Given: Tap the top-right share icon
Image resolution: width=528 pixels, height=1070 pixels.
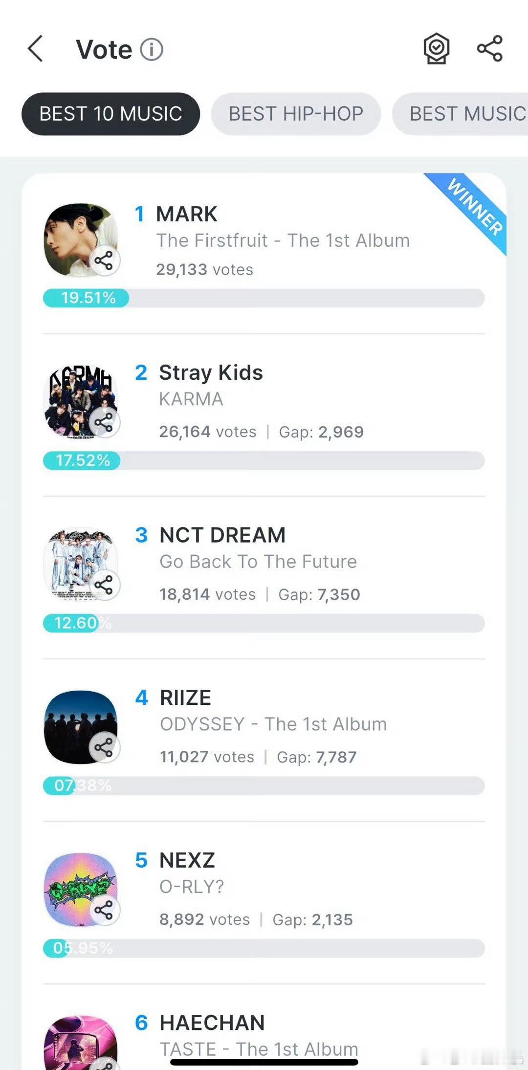Looking at the screenshot, I should pos(489,48).
